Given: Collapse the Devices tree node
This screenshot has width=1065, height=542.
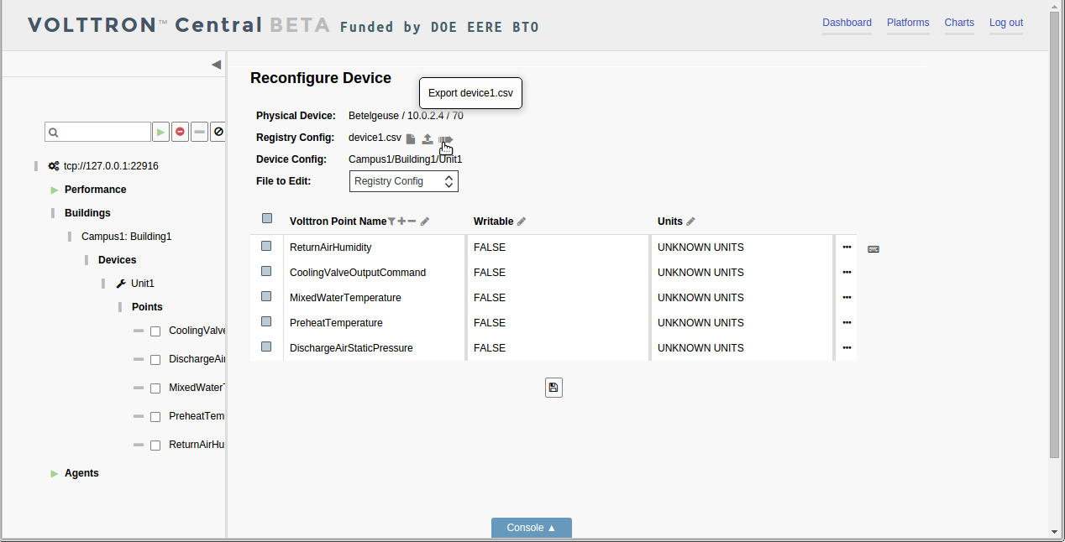Looking at the screenshot, I should 87,260.
